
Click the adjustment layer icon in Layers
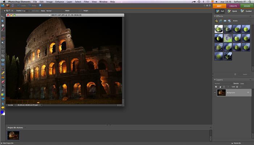pos(220,87)
